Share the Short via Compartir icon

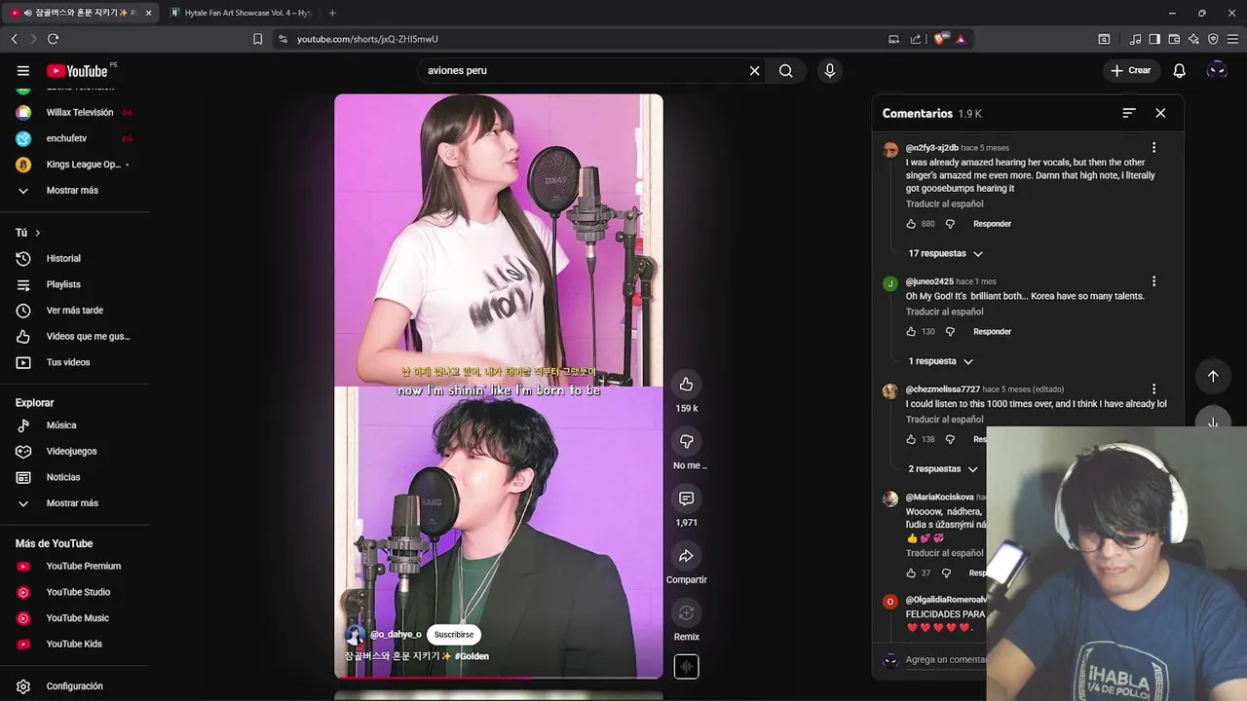click(686, 555)
